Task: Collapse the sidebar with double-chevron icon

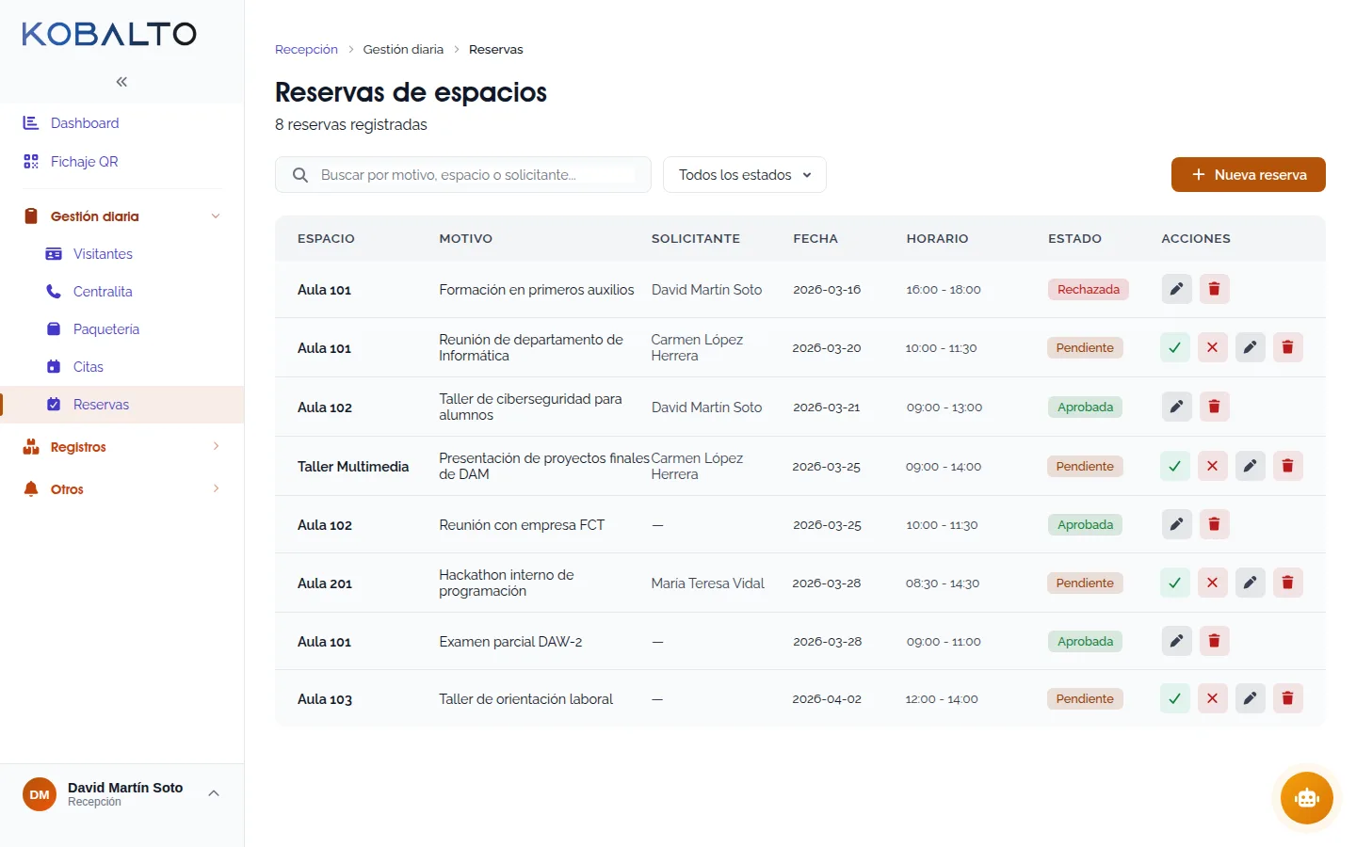Action: coord(121,82)
